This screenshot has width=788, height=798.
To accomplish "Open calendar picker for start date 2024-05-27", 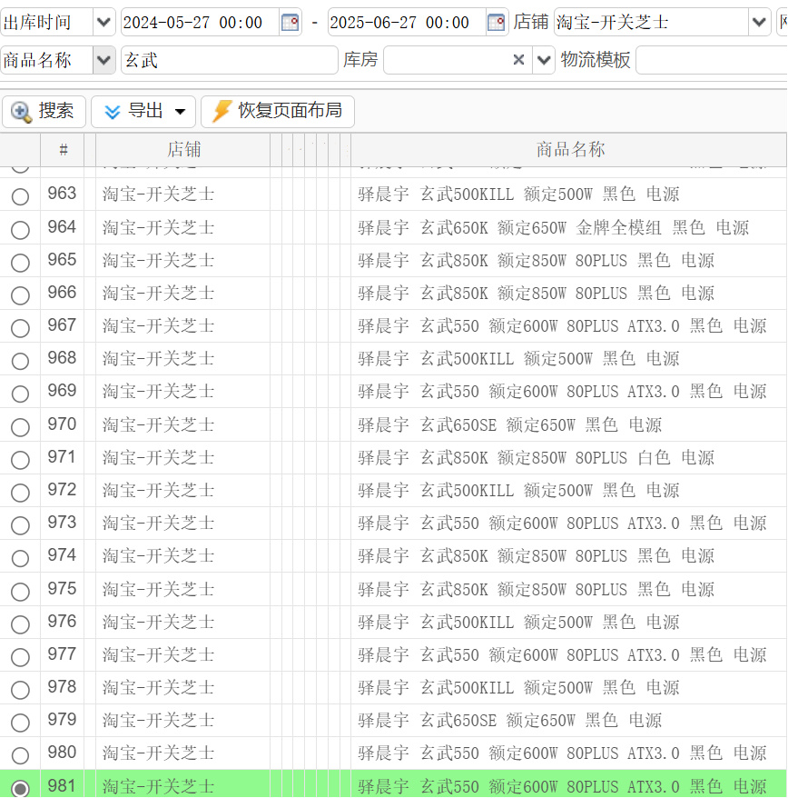I will pos(290,23).
